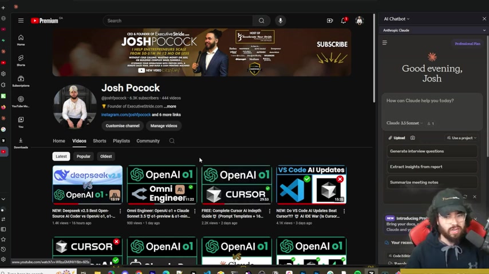Select the Videos tab
The width and height of the screenshot is (489, 274).
click(x=79, y=141)
